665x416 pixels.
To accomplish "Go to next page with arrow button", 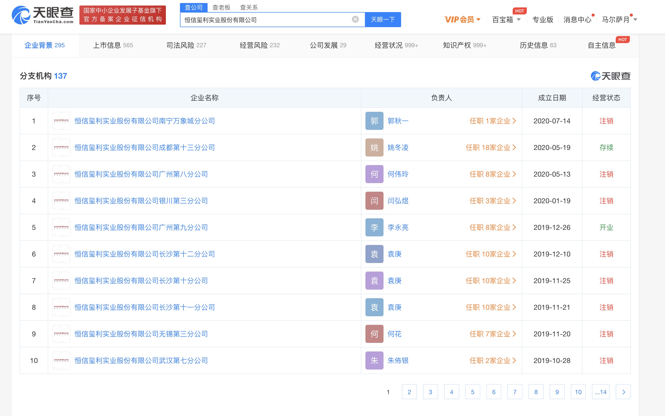I will (x=623, y=392).
